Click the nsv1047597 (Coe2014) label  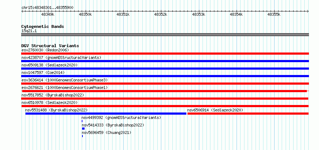pos(43,72)
